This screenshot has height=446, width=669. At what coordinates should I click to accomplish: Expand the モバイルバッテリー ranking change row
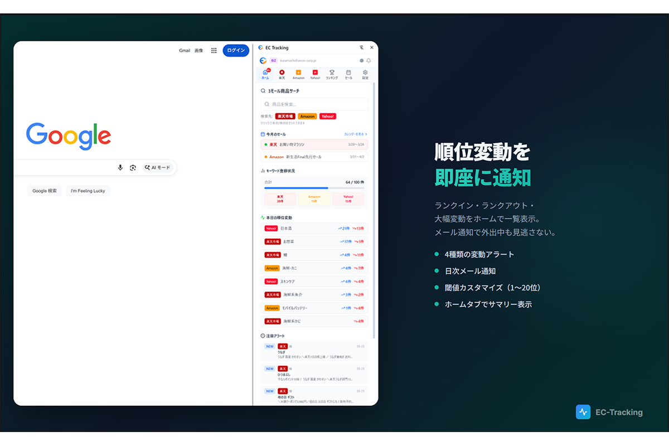coord(314,308)
